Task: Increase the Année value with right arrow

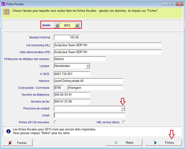Action: pos(77,25)
